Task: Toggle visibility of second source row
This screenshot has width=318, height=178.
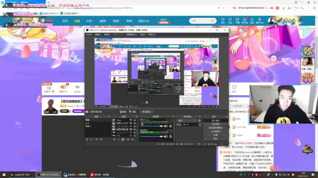Action: pos(131,123)
